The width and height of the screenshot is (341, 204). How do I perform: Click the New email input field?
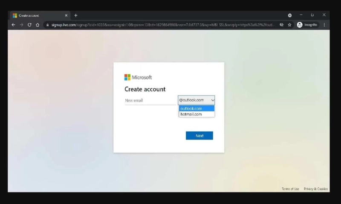click(150, 100)
